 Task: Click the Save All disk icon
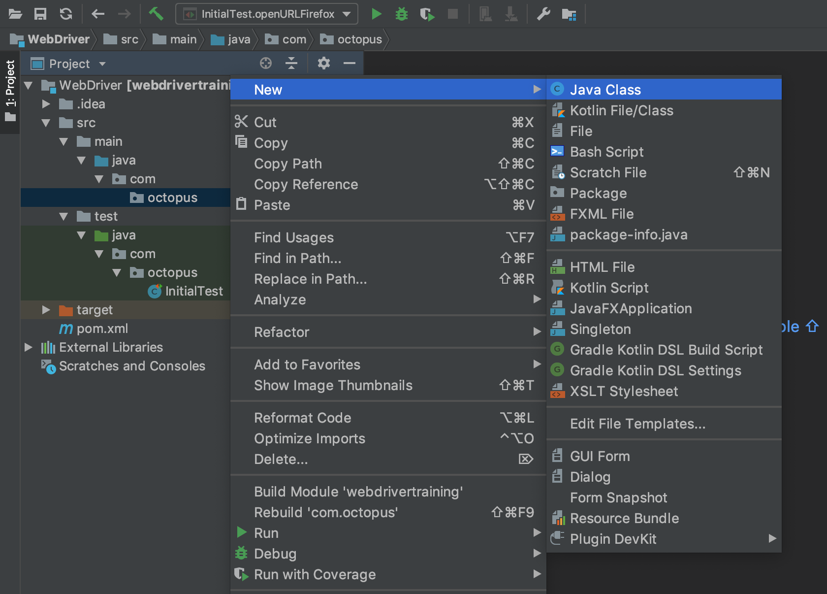tap(40, 14)
